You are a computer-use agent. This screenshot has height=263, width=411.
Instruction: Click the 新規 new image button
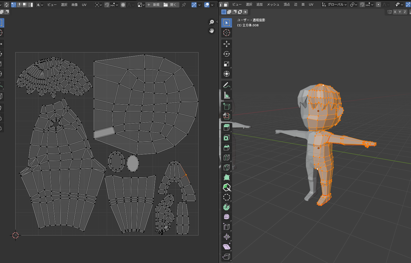[x=153, y=5]
